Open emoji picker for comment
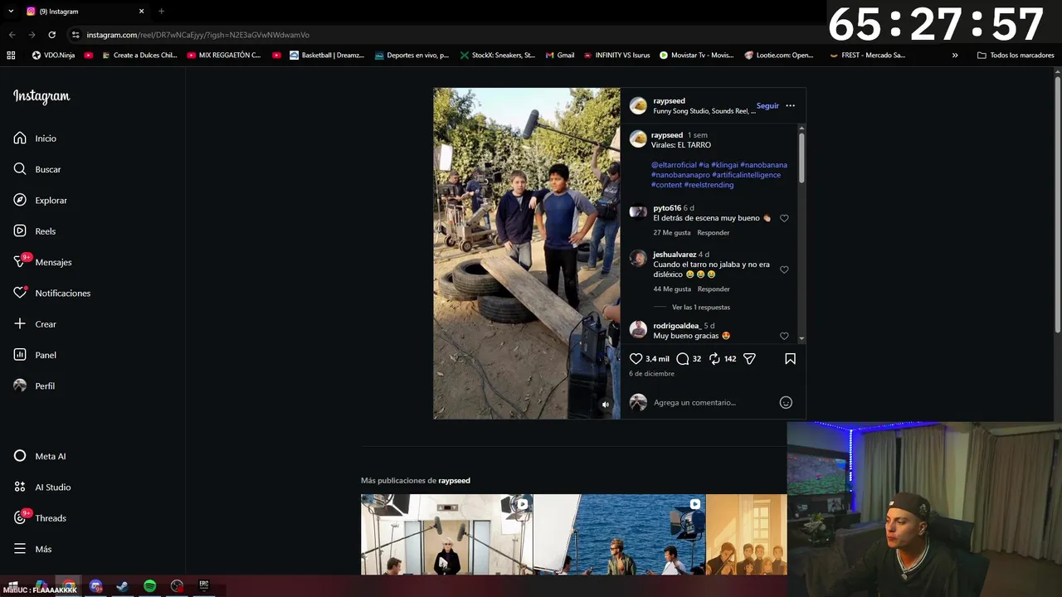 (x=786, y=403)
